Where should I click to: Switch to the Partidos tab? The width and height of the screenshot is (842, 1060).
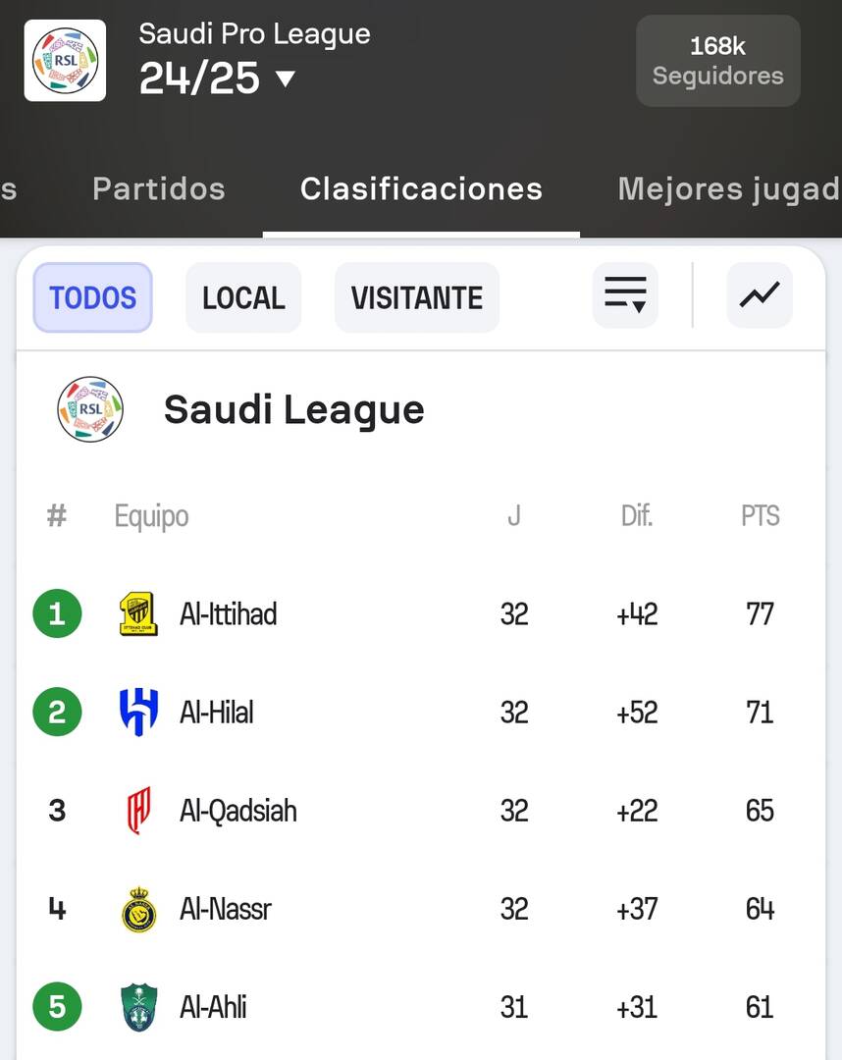(x=159, y=188)
